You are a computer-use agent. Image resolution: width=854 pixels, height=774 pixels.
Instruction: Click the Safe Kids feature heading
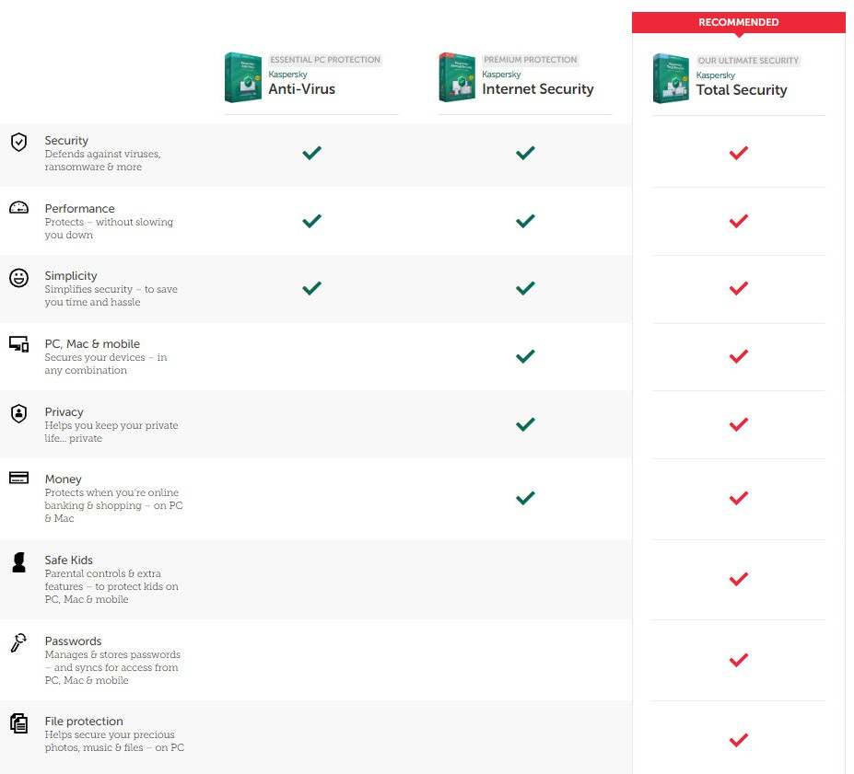pos(68,560)
